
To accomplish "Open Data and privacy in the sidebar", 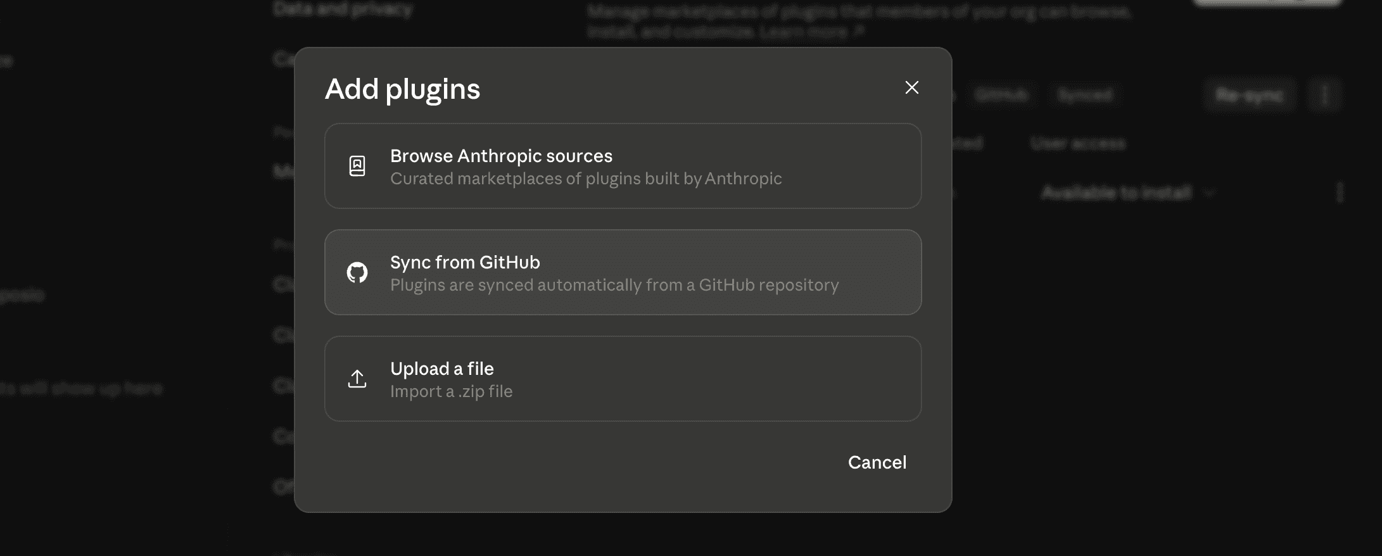I will click(x=343, y=9).
